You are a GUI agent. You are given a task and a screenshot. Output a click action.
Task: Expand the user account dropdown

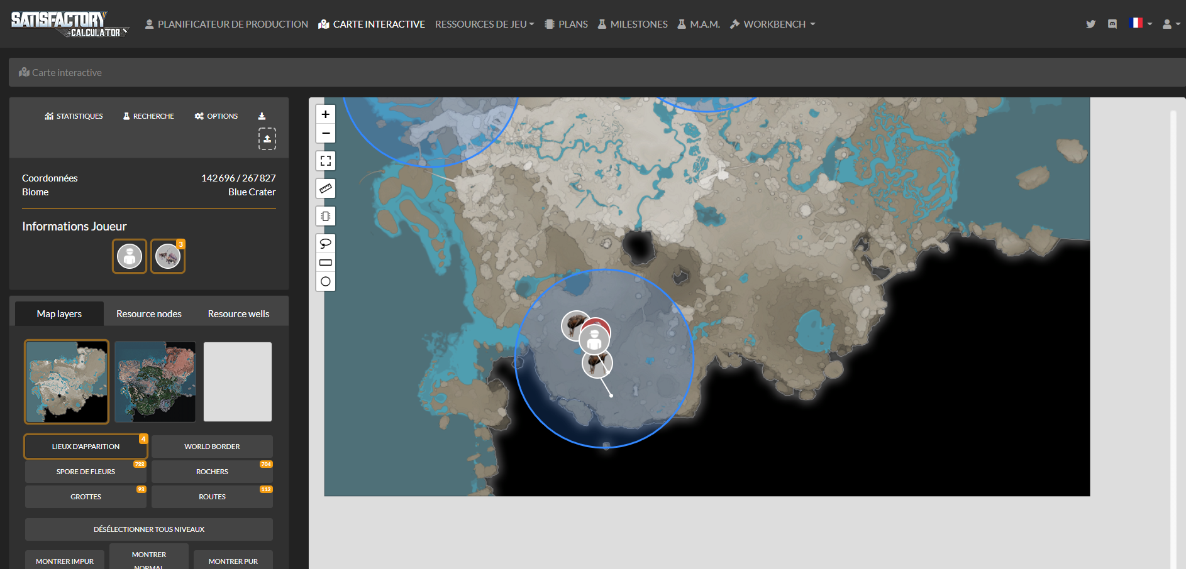[1171, 24]
